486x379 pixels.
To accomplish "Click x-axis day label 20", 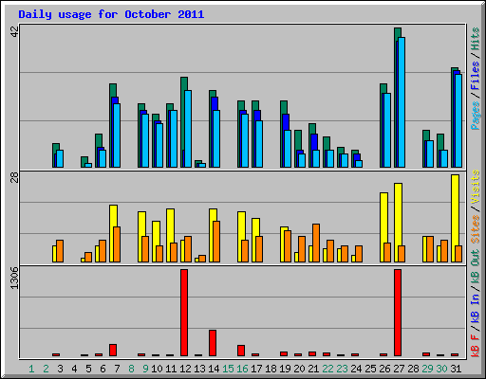I will click(299, 369).
